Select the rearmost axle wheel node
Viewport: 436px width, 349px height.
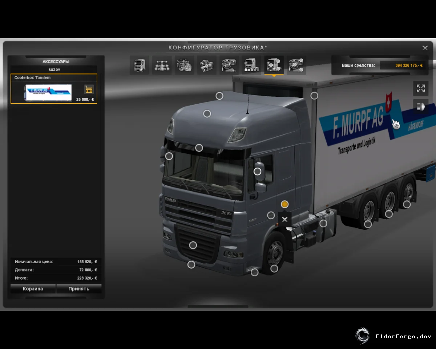(407, 205)
